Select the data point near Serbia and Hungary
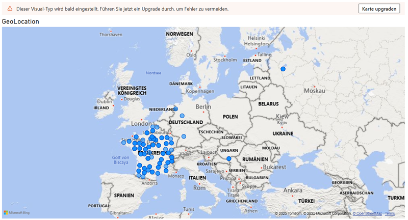Viewport: 408px width, 220px height. (229, 159)
